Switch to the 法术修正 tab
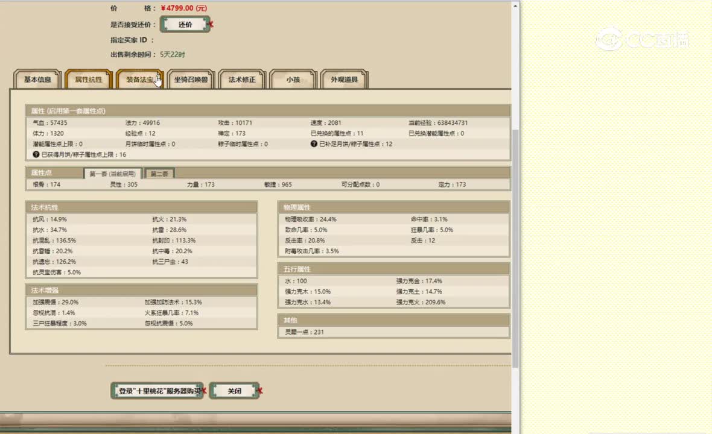712x434 pixels. point(241,80)
